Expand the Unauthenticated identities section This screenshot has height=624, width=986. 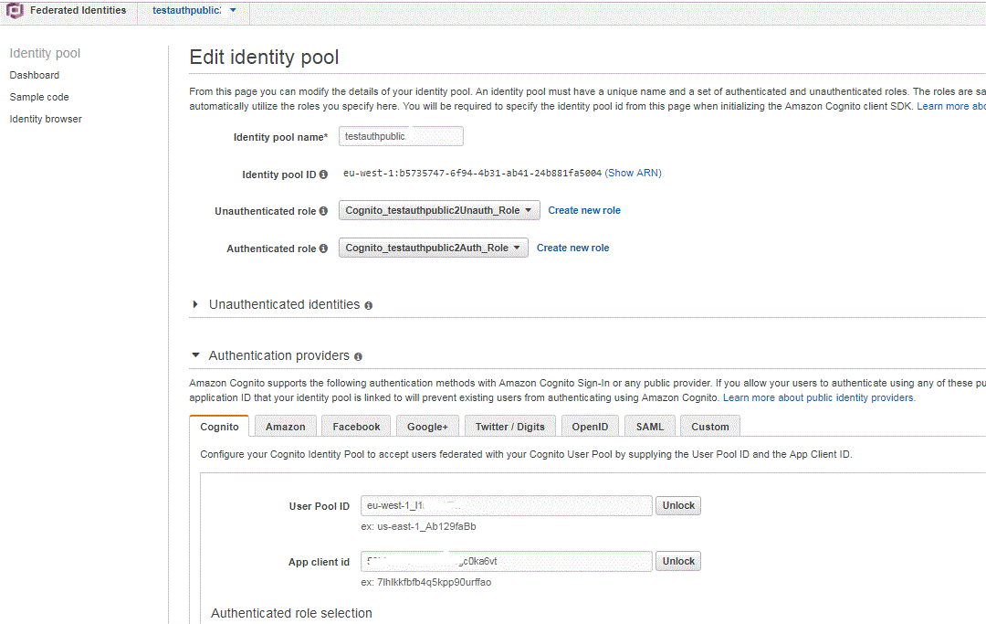(195, 304)
